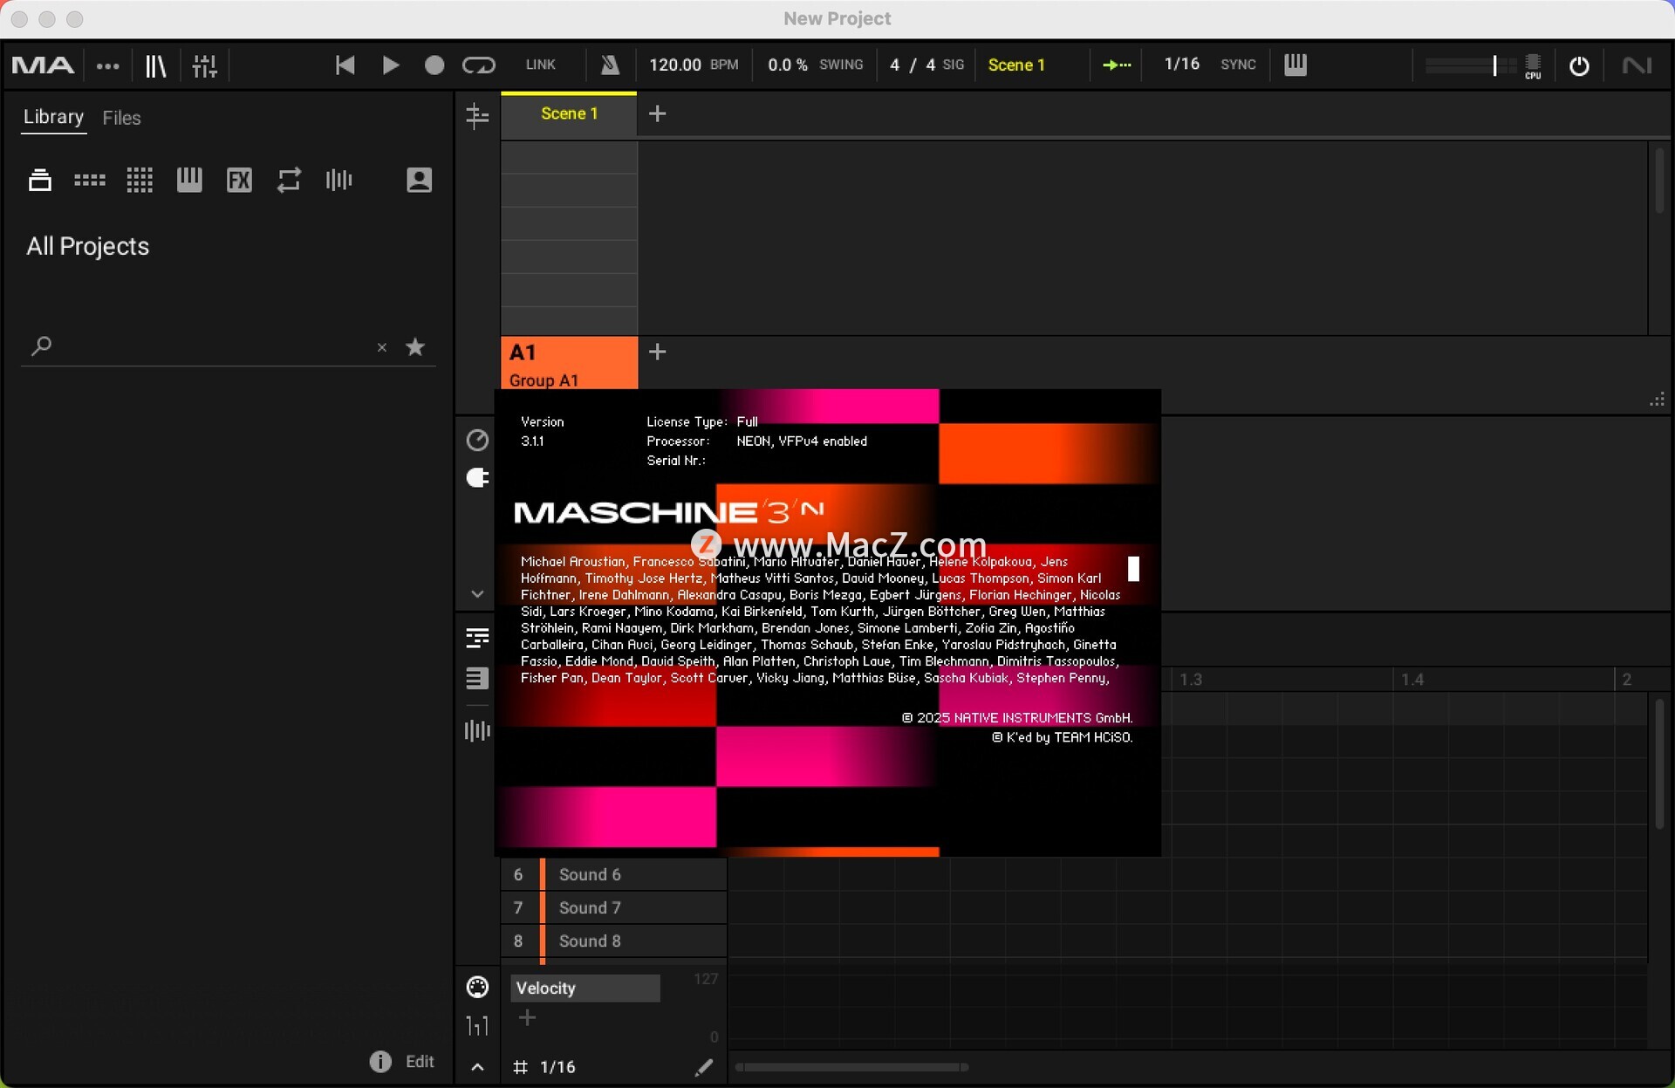Click the 4 / 4 time signature

click(912, 65)
